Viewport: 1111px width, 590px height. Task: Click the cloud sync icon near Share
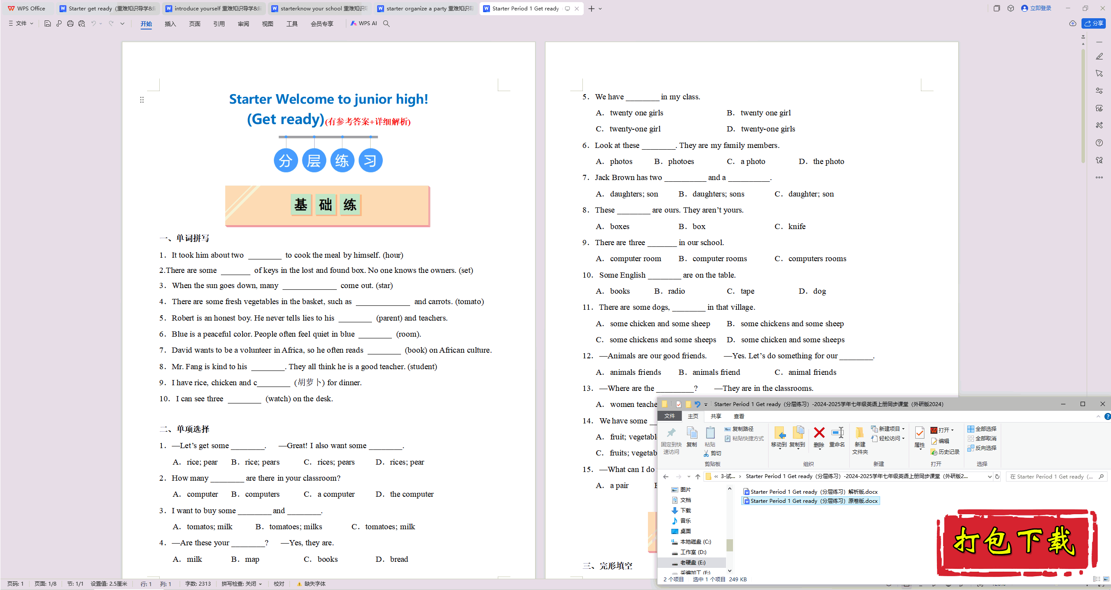pos(1072,23)
